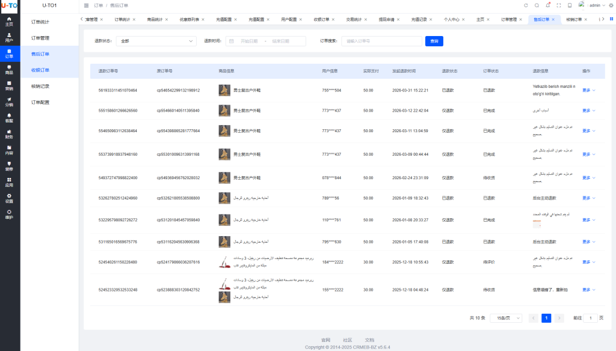Viewport: 616px width, 351px height.
Task: Open the 维护 sidebar module
Action: (x=9, y=215)
